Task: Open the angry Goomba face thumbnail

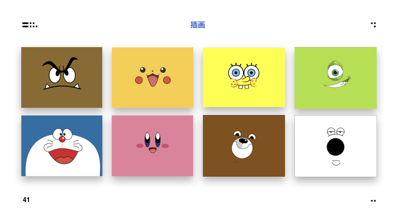Action: click(x=62, y=78)
